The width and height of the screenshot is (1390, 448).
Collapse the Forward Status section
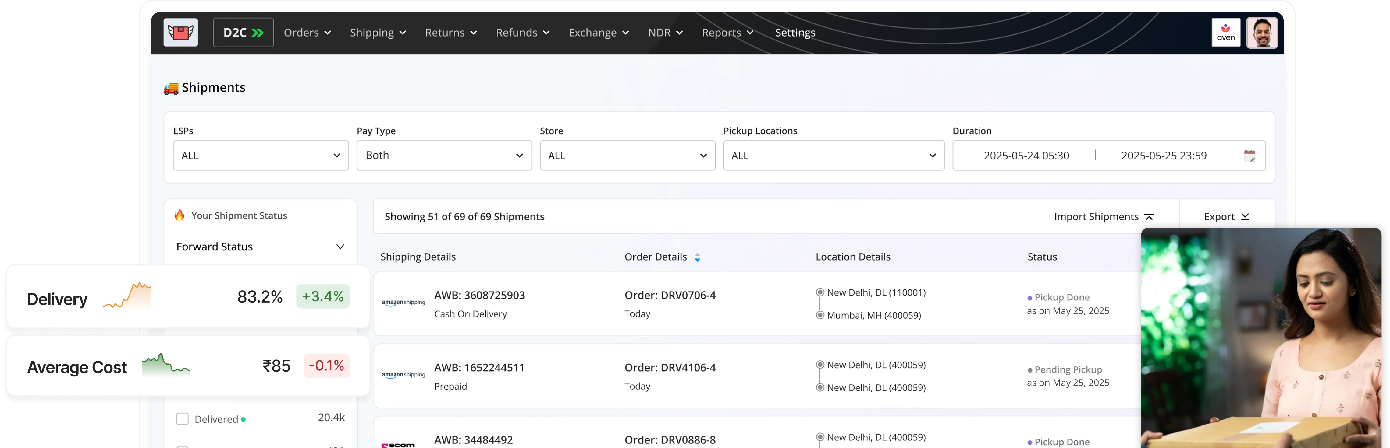(340, 247)
